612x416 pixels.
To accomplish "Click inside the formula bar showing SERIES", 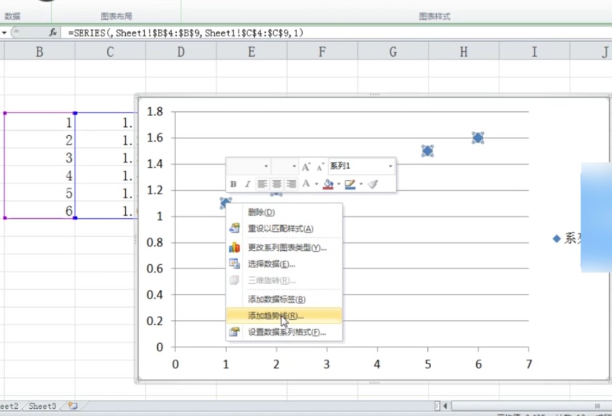I will tap(167, 33).
